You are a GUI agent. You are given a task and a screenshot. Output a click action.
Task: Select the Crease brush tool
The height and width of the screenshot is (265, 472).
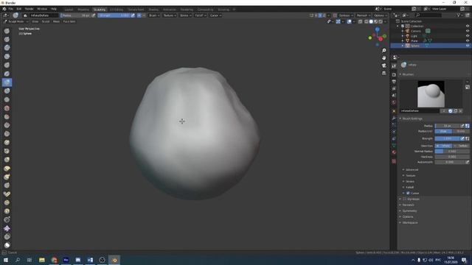coord(7,99)
